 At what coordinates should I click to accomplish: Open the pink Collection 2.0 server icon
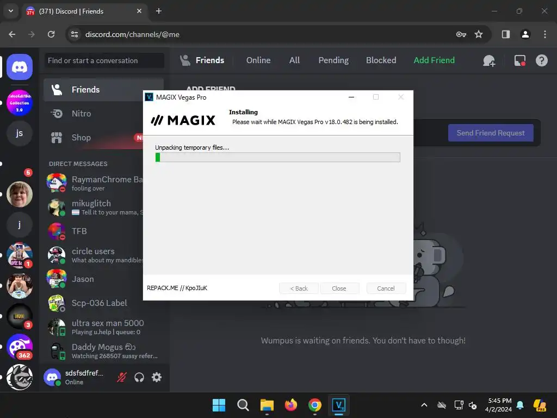pyautogui.click(x=20, y=103)
